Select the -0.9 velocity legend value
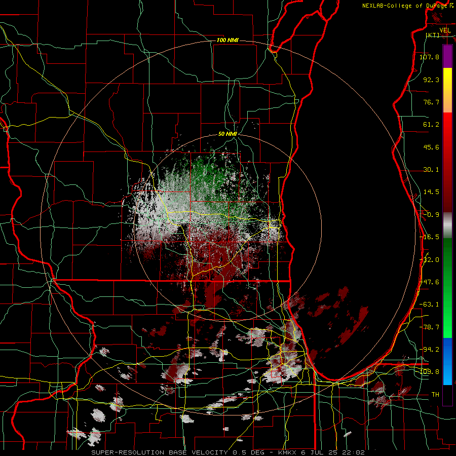The image size is (456, 456). 431,215
